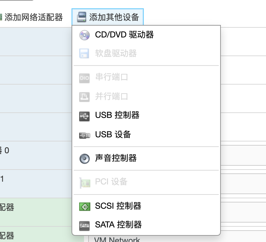
Task: Collapse the 添加其他设备 dropdown menu
Action: (x=114, y=17)
